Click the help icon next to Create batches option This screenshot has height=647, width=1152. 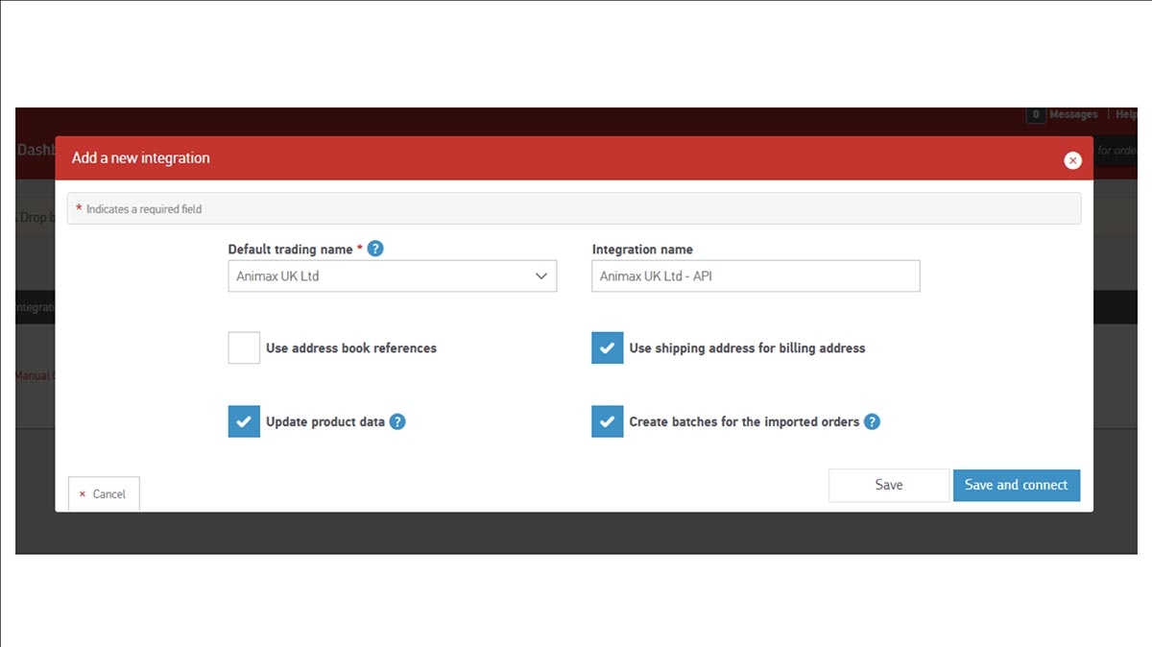[x=872, y=420]
